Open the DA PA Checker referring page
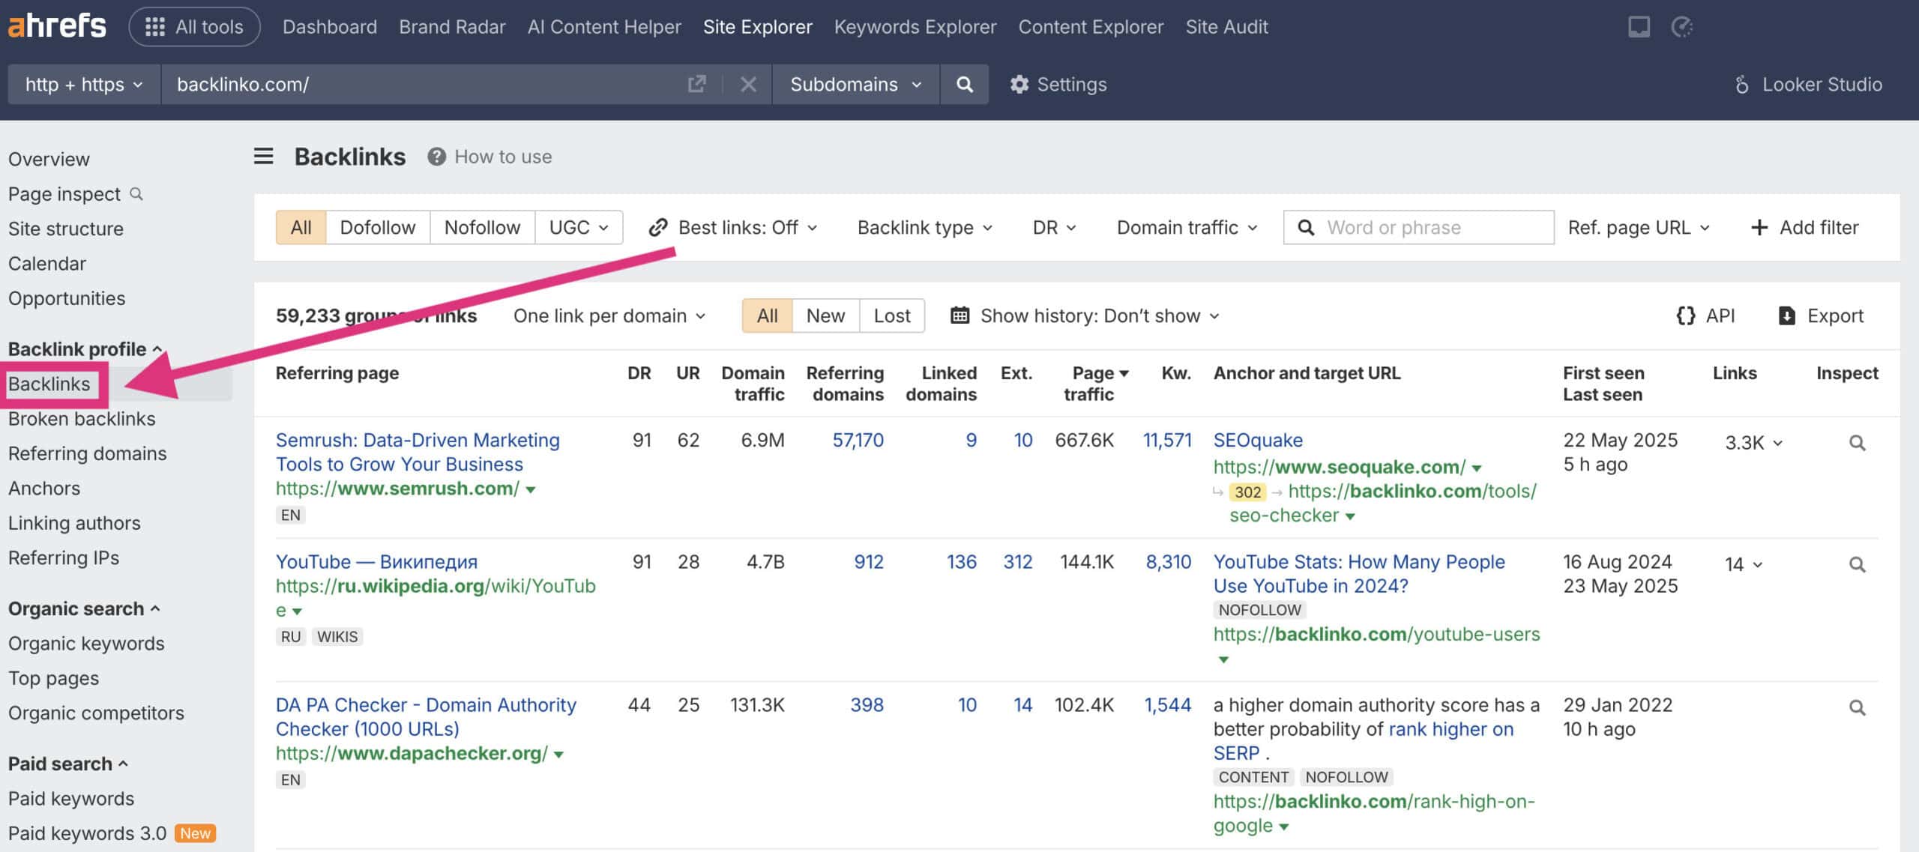Image resolution: width=1919 pixels, height=852 pixels. coord(426,716)
